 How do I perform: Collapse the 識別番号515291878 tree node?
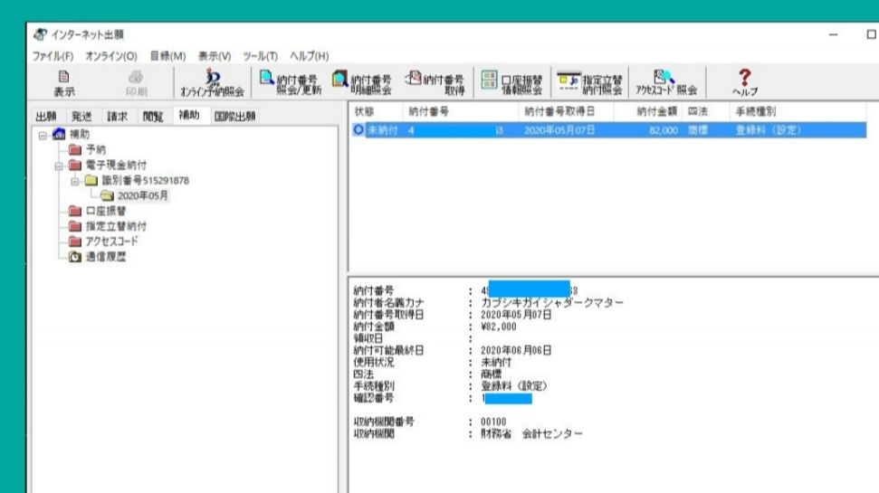[x=76, y=180]
